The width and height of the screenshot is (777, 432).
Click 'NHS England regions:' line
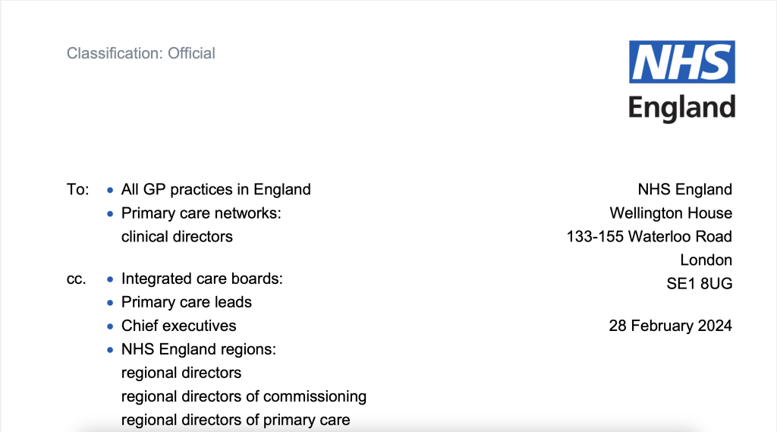click(199, 349)
